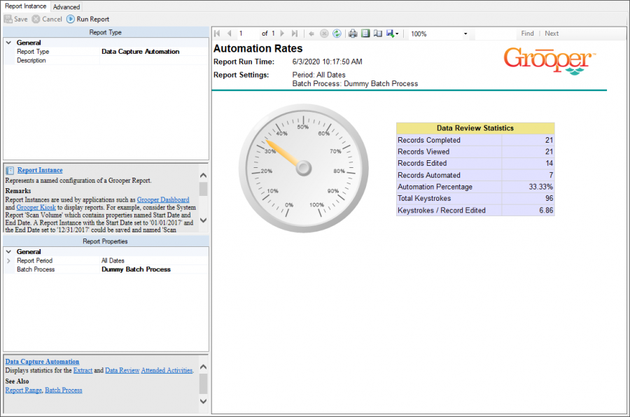
Task: Collapse the General section under Report Properties
Action: pyautogui.click(x=8, y=252)
